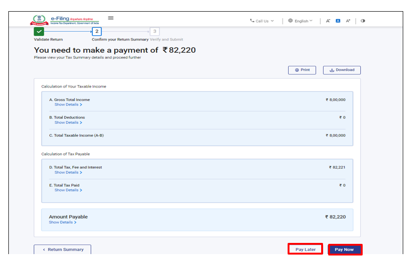
Task: Open the English language dropdown
Action: tap(300, 21)
